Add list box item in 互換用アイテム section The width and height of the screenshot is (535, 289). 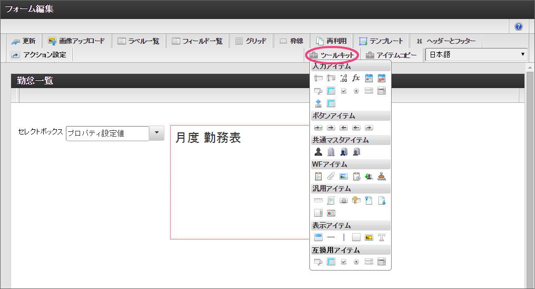coord(382,262)
